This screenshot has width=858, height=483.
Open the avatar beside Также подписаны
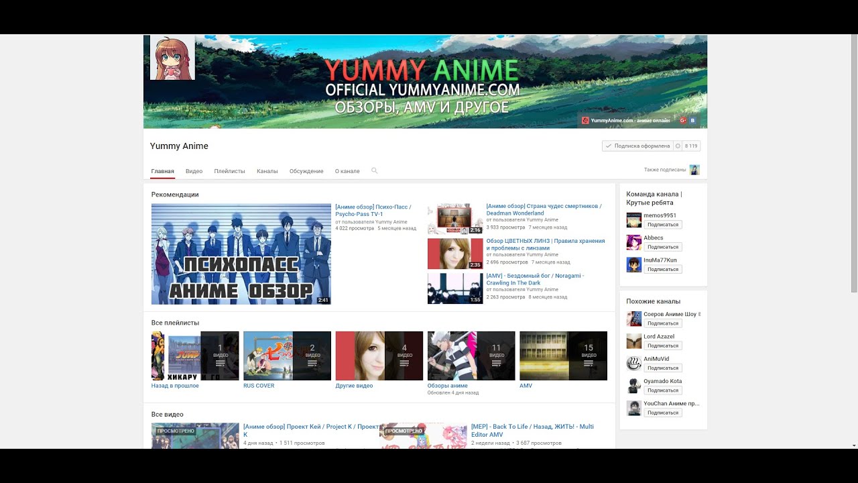(x=694, y=170)
